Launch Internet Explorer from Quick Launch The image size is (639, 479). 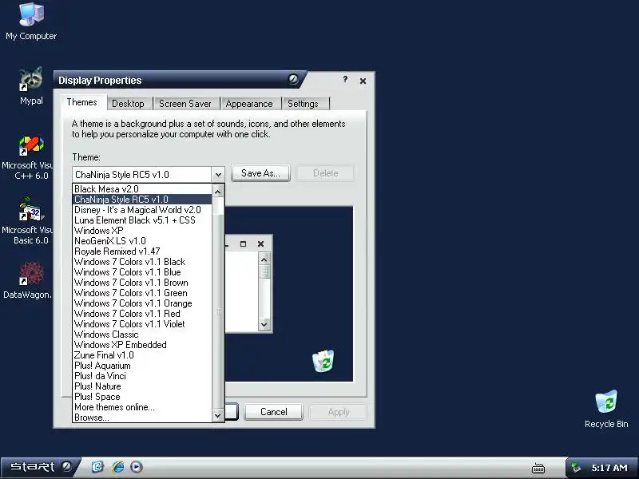[118, 467]
